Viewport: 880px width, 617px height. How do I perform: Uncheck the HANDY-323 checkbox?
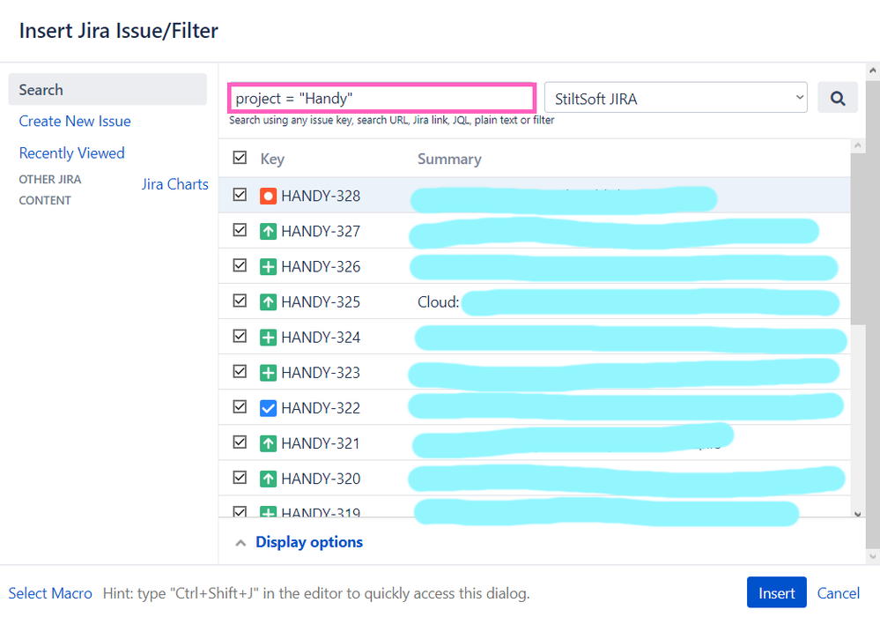240,372
